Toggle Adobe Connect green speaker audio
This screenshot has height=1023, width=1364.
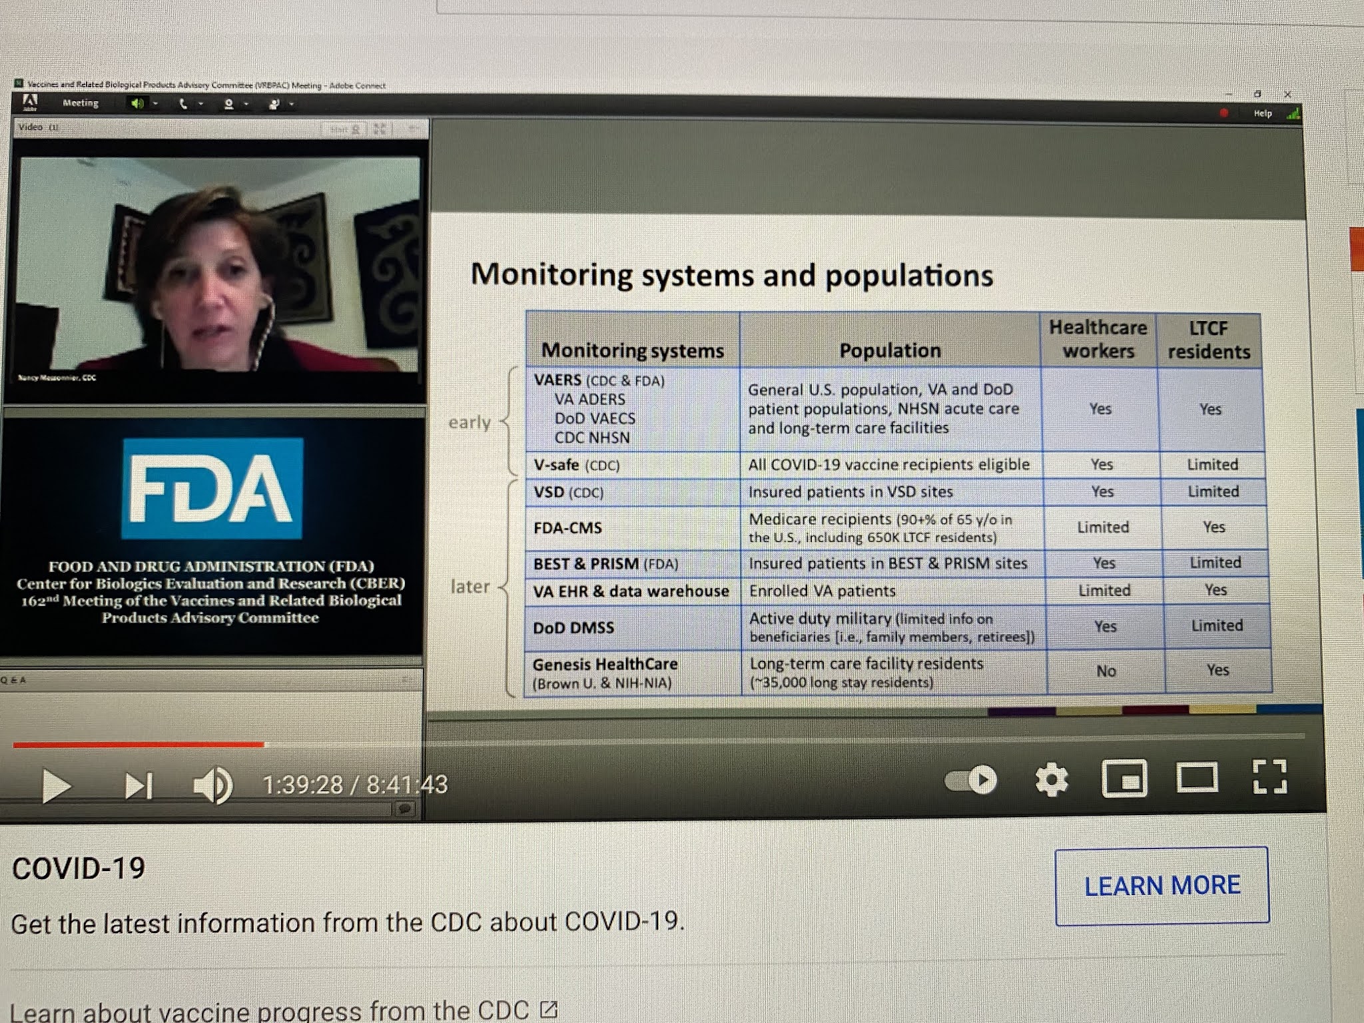[x=137, y=104]
